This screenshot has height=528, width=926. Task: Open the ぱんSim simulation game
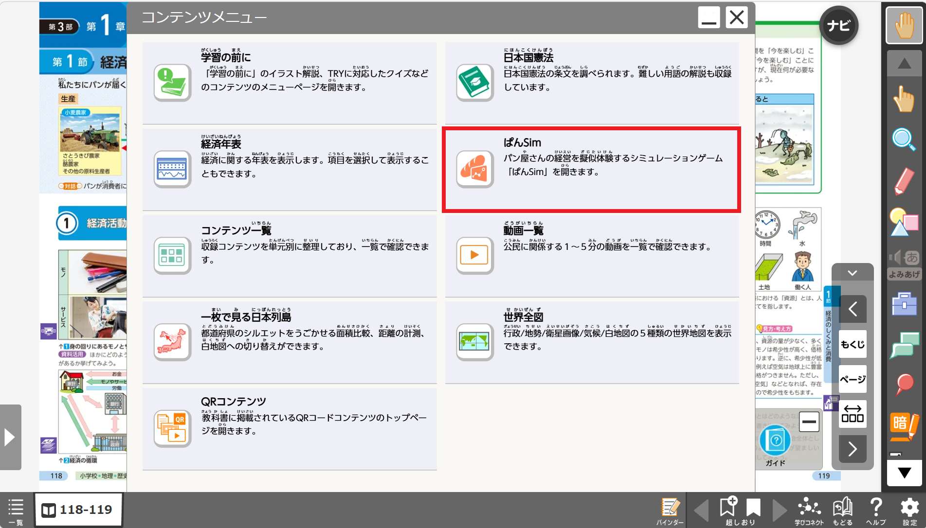pyautogui.click(x=591, y=169)
